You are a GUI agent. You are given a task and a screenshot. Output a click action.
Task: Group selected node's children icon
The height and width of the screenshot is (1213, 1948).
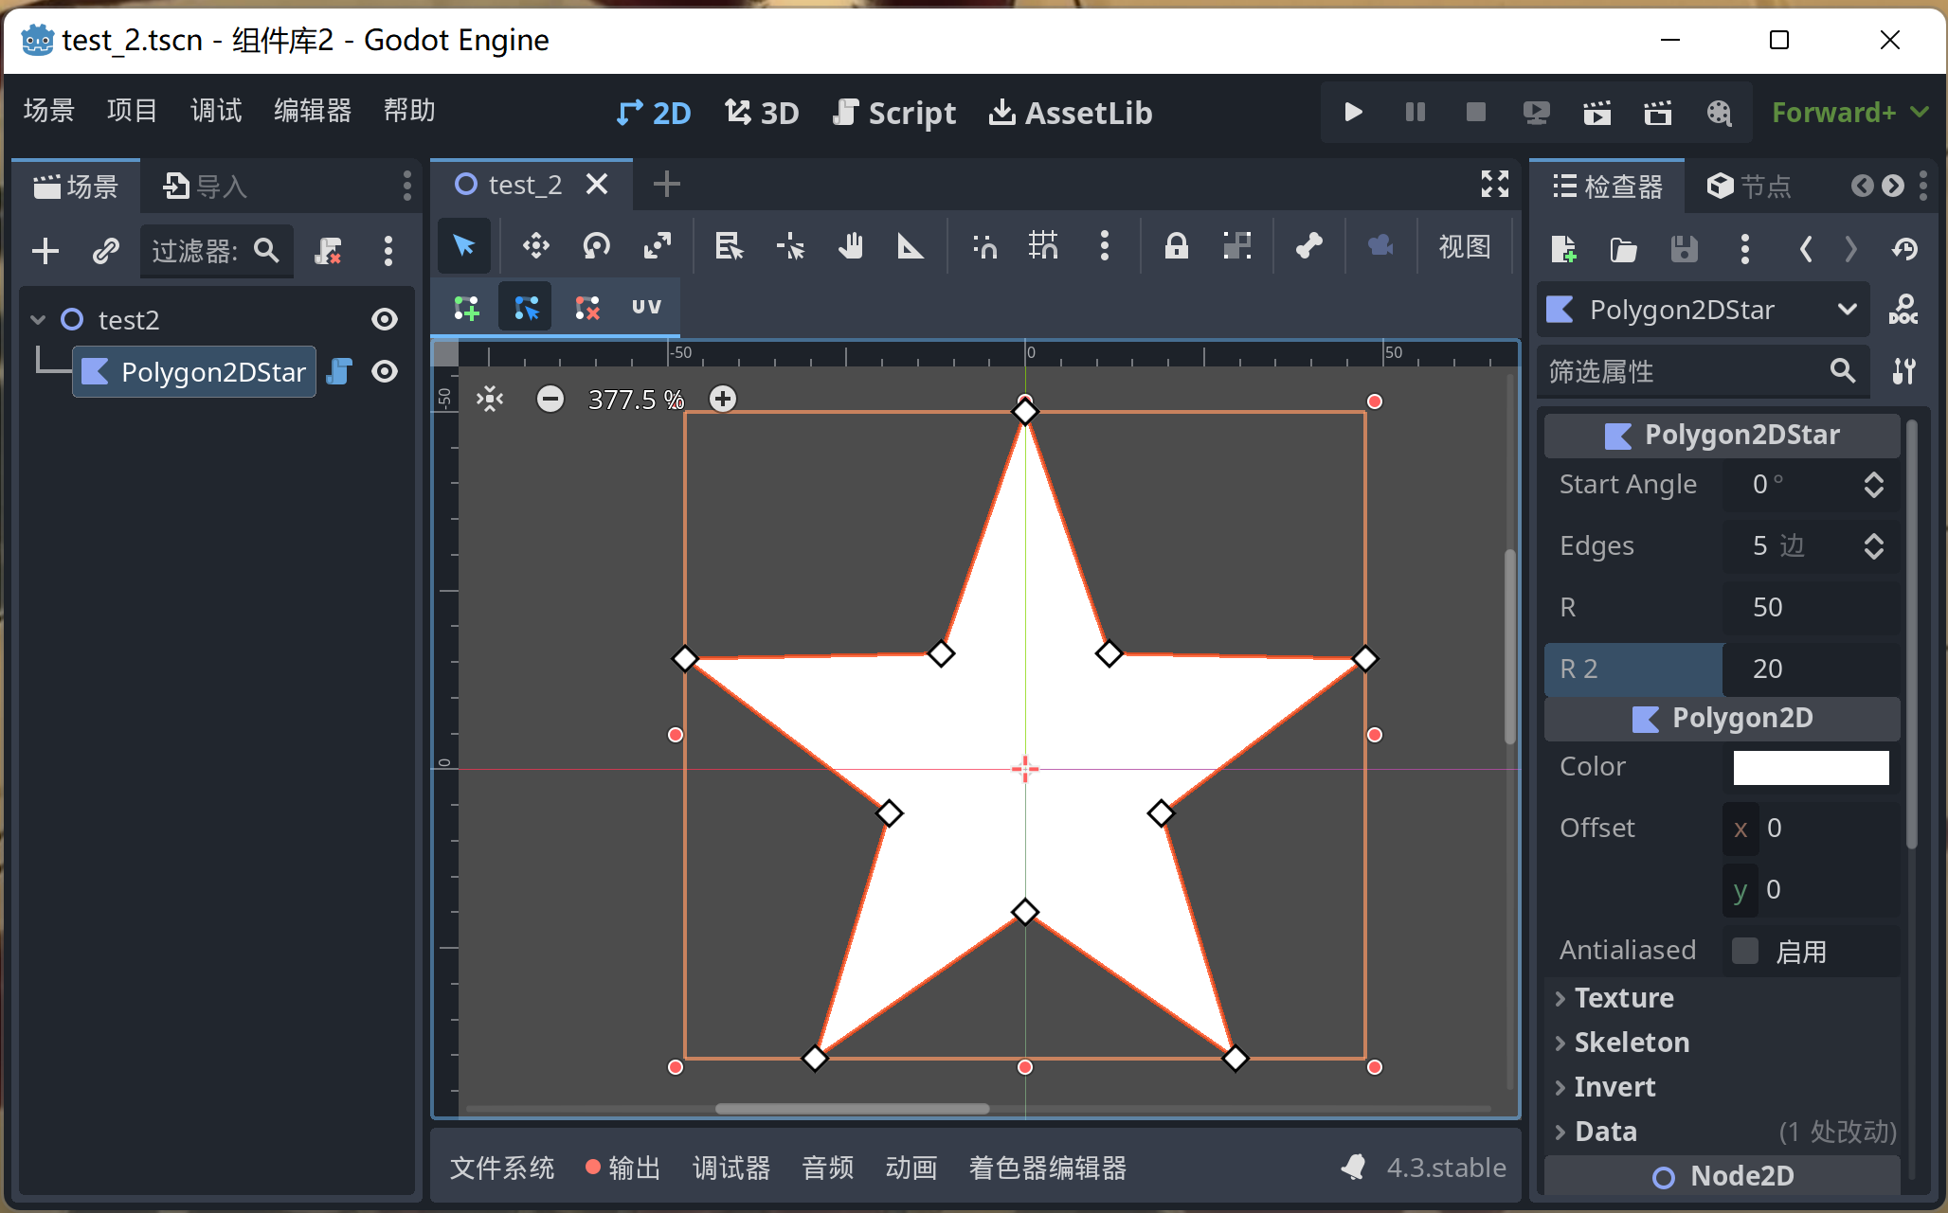(x=1236, y=246)
